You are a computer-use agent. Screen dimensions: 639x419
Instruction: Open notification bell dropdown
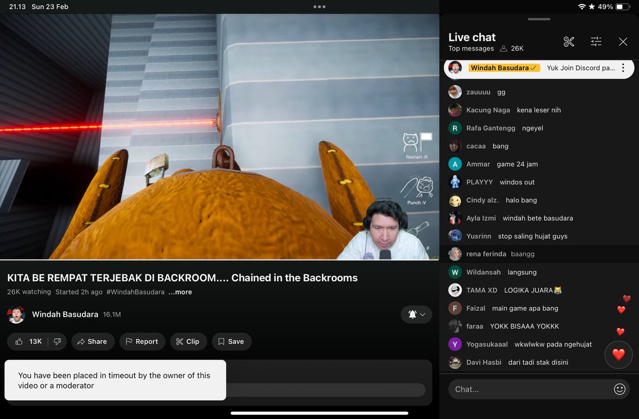tap(416, 314)
